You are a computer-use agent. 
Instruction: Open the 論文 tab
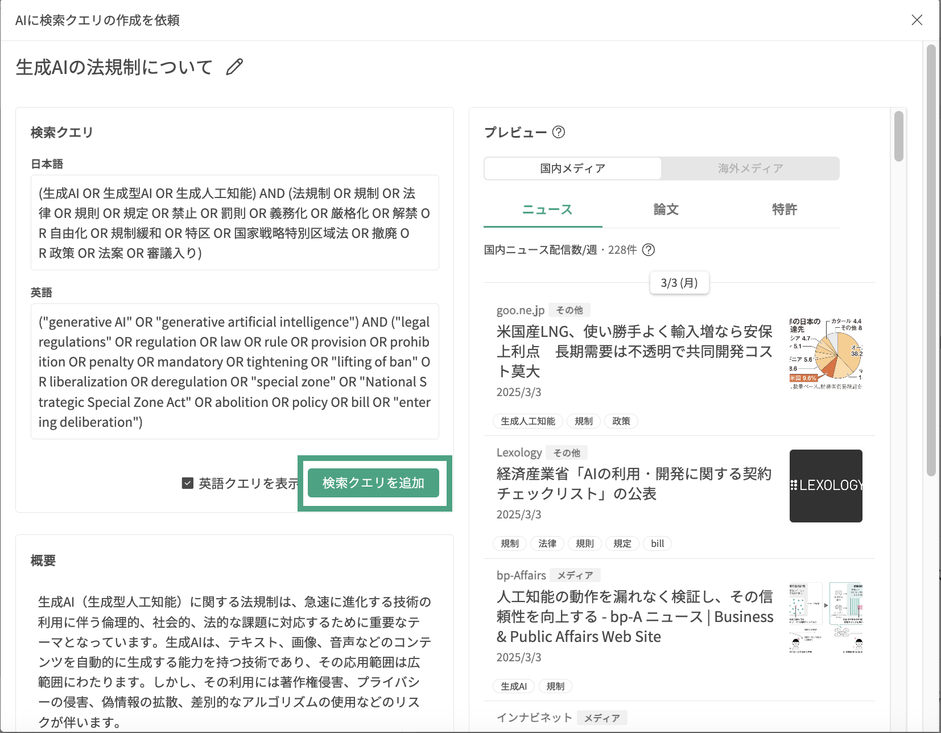666,209
